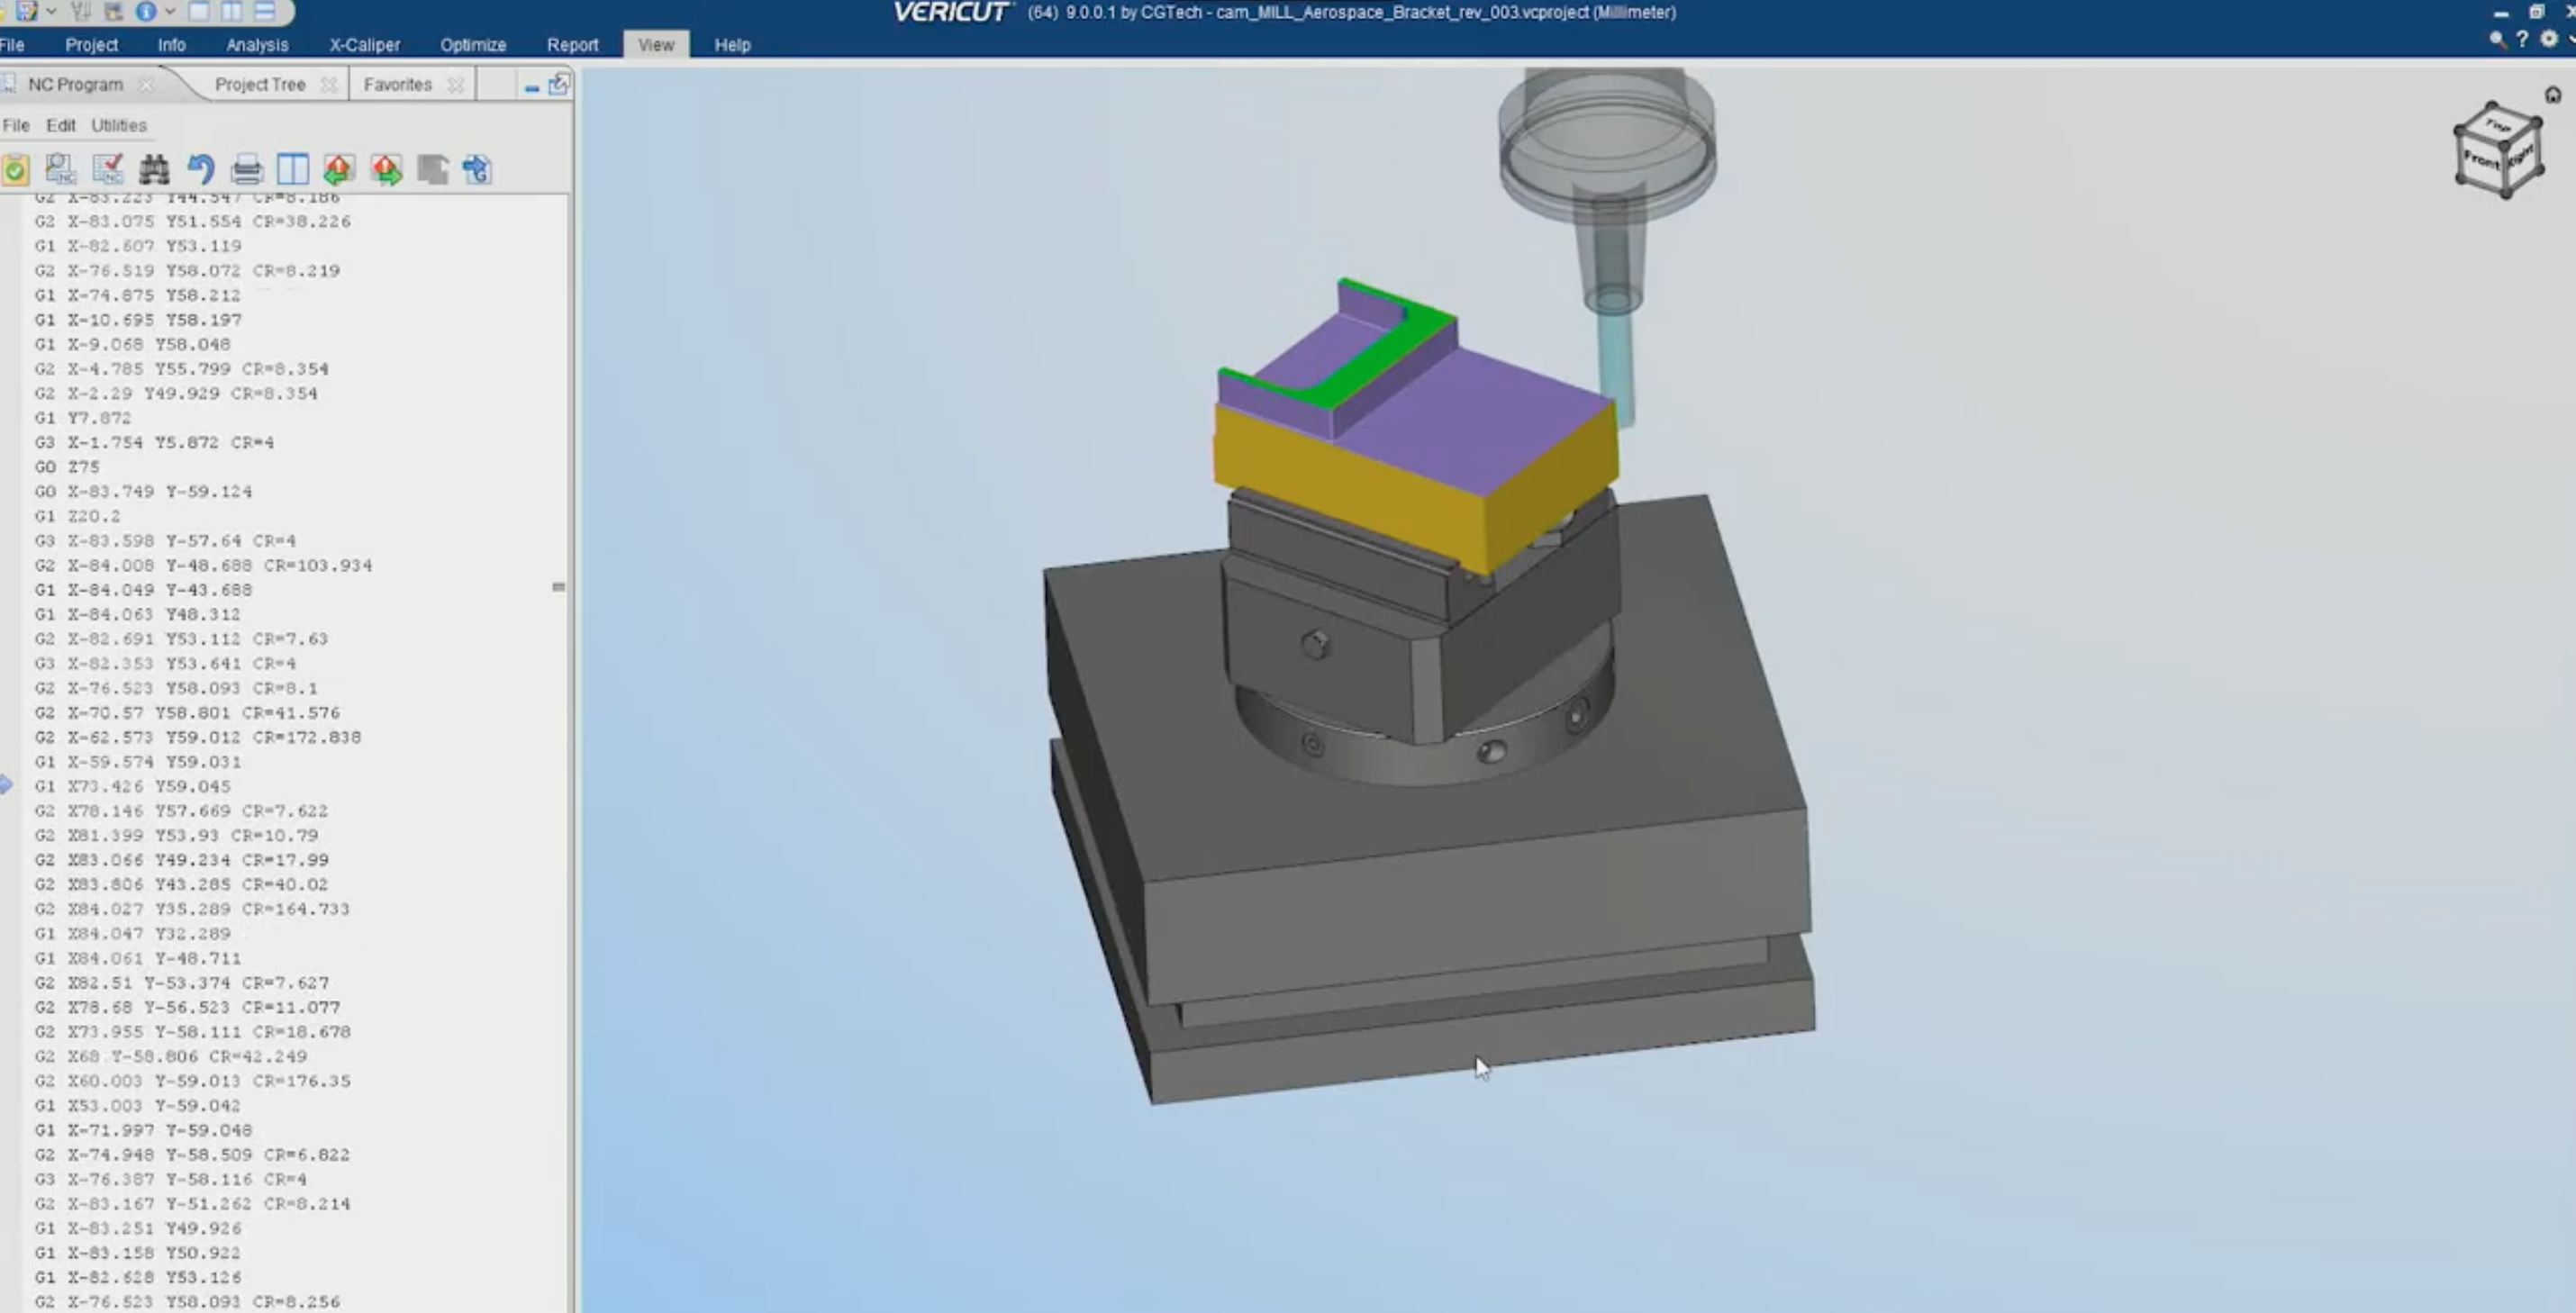Click the binoculars search icon in NC Program toolbar
Viewport: 2576px width, 1313px height.
tap(154, 169)
